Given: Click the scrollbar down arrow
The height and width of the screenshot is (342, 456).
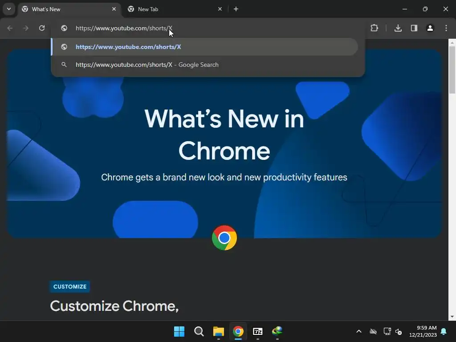Looking at the screenshot, I should coord(452,317).
